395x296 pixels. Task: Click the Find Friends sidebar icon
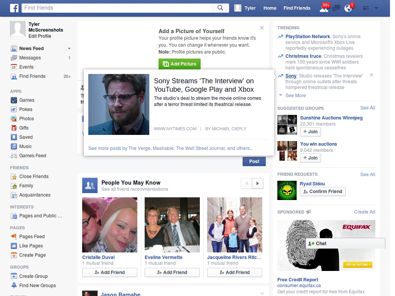[14, 76]
